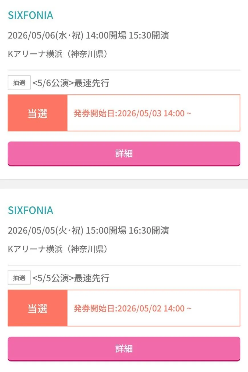Click the 14:00開場 door time on the 5/6 show
The height and width of the screenshot is (372, 248).
click(x=106, y=36)
